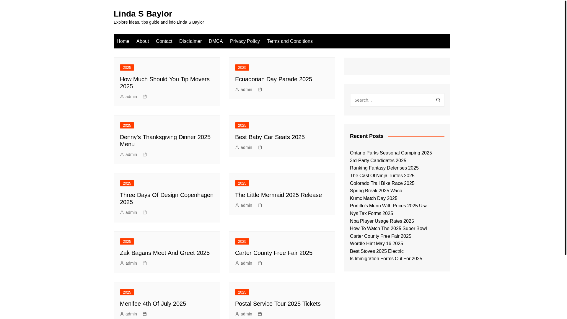This screenshot has width=567, height=319.
Task: Open recent post Nba Player Usage Rates 2025
Action: point(382,221)
